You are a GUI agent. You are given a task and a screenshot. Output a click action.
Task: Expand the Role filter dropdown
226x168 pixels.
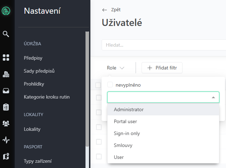click(116, 68)
